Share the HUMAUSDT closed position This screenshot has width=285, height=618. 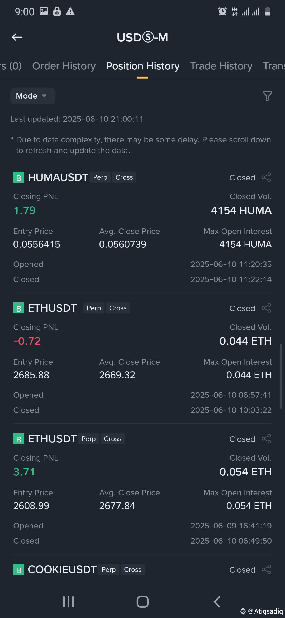tap(266, 177)
